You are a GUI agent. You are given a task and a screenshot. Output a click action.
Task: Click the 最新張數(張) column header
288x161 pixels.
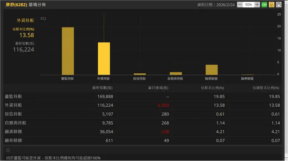pyautogui.click(x=102, y=88)
